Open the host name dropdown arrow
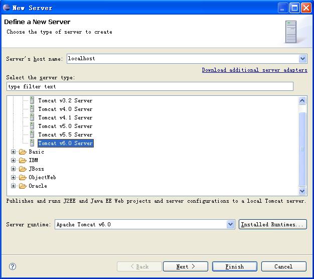This screenshot has height=279, width=314. 302,59
